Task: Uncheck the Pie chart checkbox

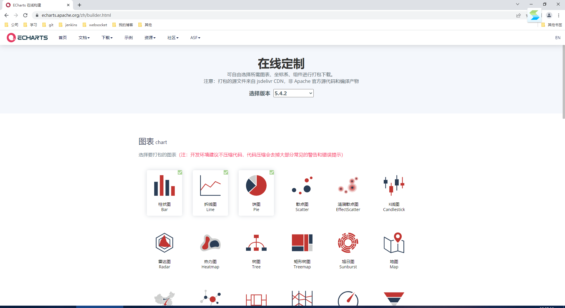Action: point(272,173)
